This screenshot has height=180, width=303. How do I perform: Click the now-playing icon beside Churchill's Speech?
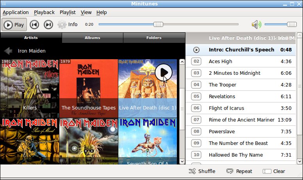(196, 50)
